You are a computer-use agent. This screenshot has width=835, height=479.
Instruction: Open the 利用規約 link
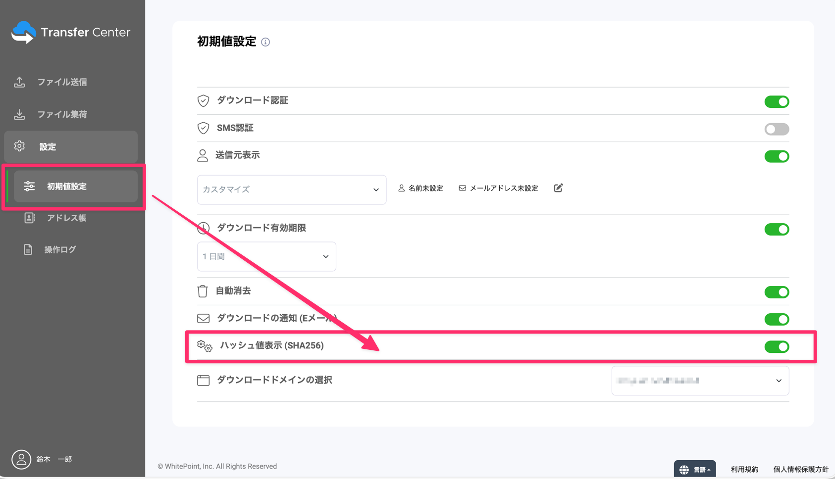(744, 470)
